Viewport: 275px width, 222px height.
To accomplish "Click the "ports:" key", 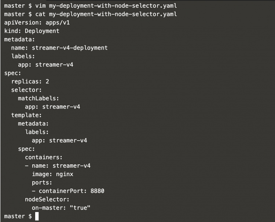I will (42, 182).
